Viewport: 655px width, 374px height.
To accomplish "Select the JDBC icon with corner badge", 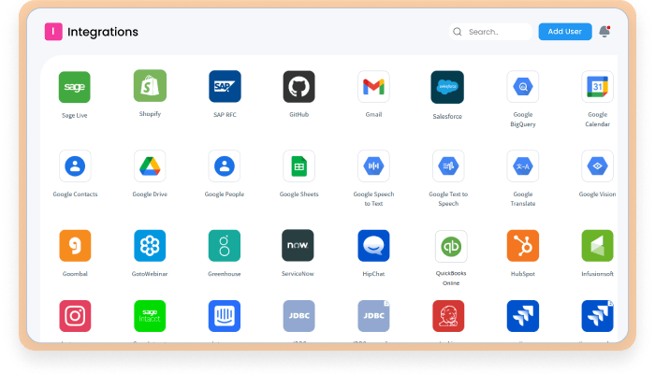I will click(x=374, y=316).
